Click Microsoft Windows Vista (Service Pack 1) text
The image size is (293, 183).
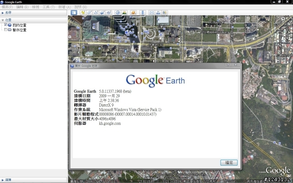130,110
